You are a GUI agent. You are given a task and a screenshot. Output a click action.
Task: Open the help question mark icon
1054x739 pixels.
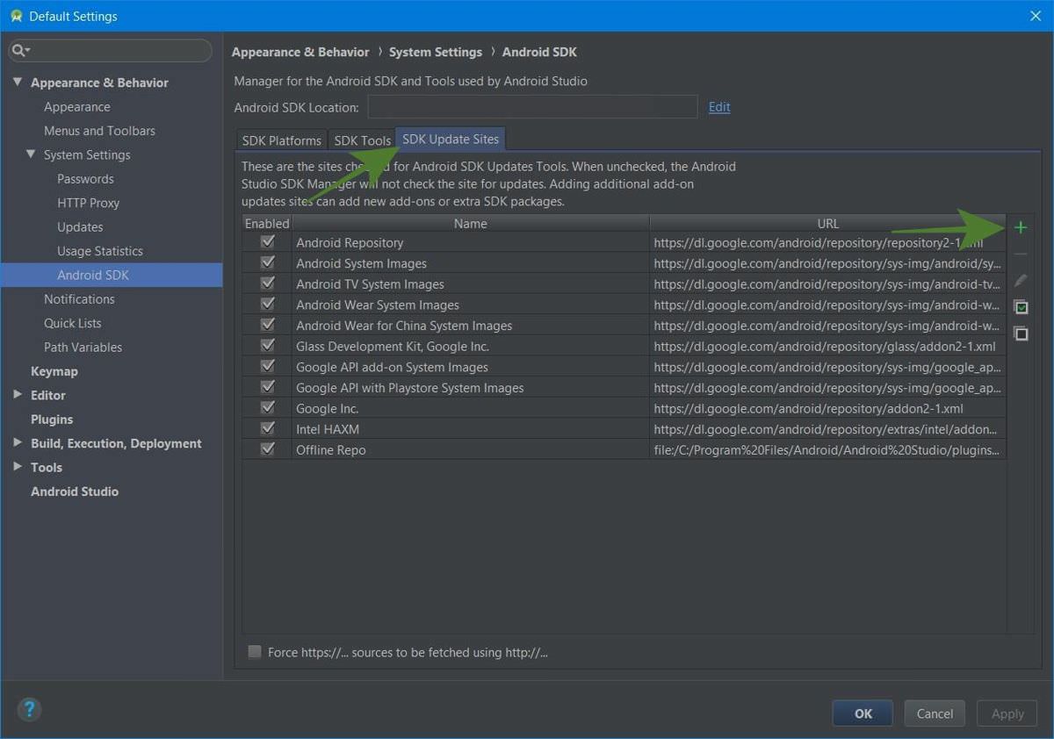(x=29, y=709)
